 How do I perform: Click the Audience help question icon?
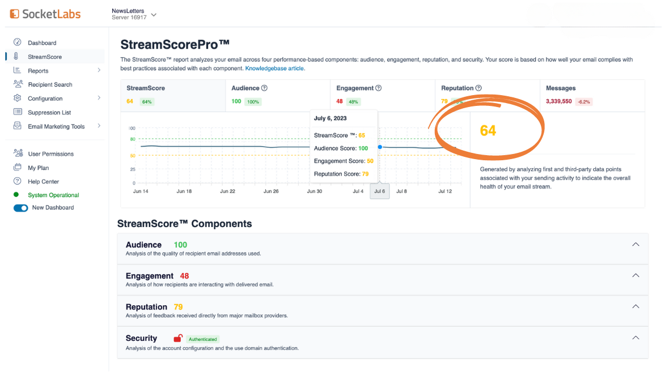(x=264, y=88)
